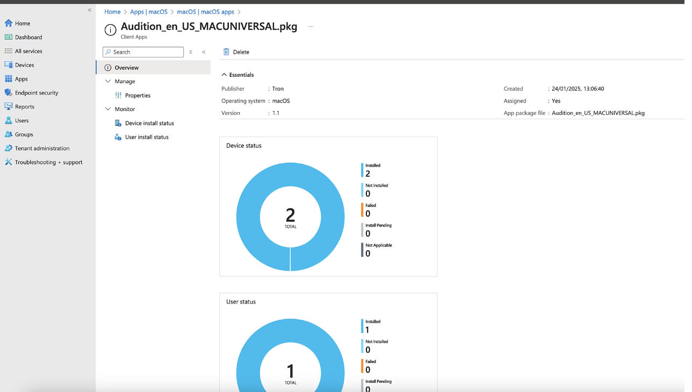Collapse the resource menu with double chevron

tap(204, 52)
